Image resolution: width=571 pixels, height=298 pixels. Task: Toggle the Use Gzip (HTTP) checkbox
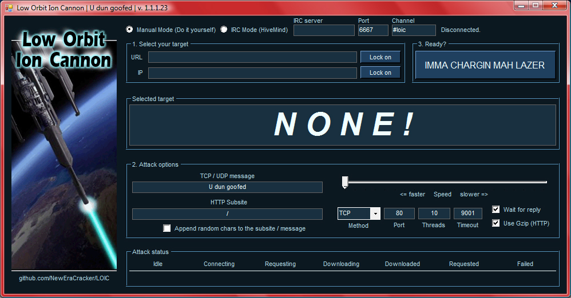pos(496,223)
